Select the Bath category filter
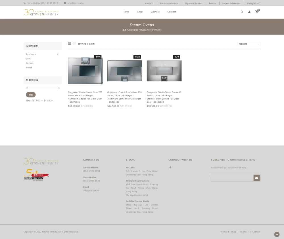Screen dimensions: 284x239 pos(28,59)
